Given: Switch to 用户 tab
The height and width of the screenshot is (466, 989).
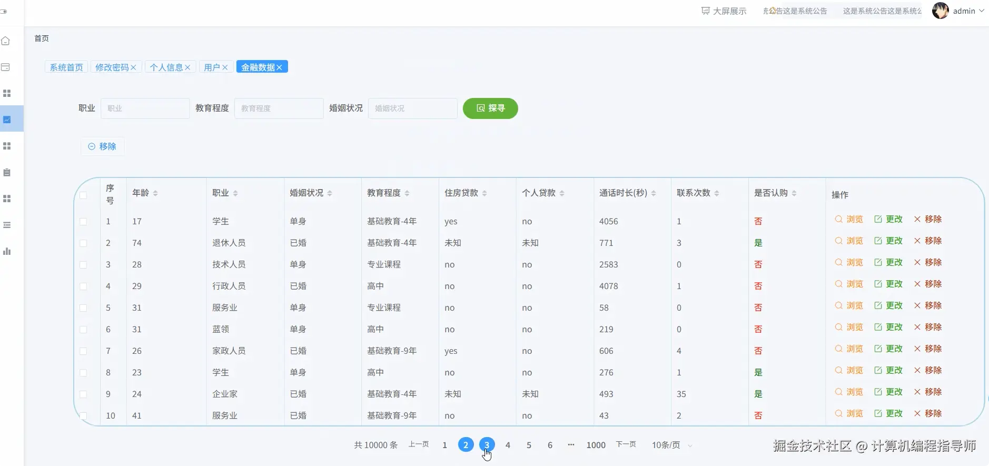Looking at the screenshot, I should 212,67.
